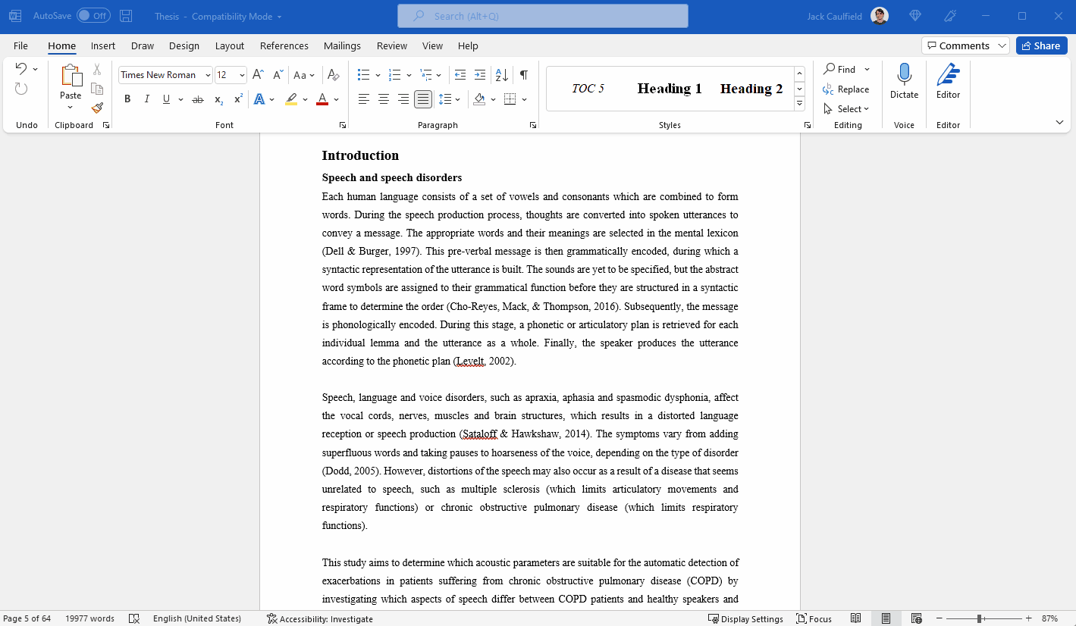Click the Share button
This screenshot has width=1076, height=626.
point(1041,45)
